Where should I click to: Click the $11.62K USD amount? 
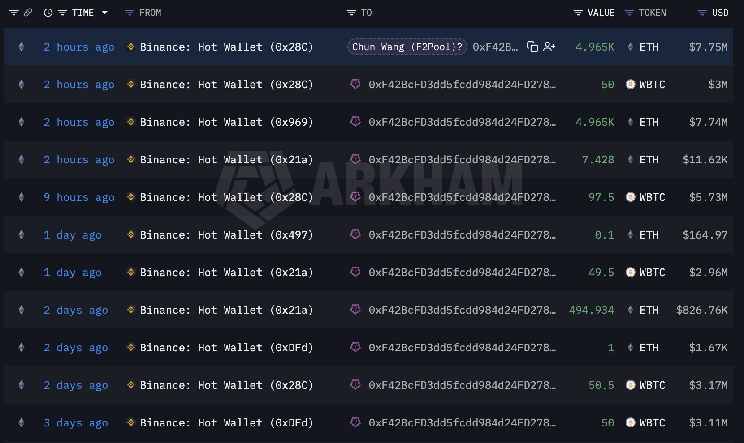(x=705, y=160)
